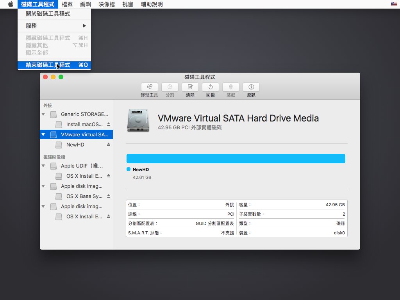Select 關於磁碟工具程式 menu entry
The height and width of the screenshot is (300, 400).
(54, 14)
